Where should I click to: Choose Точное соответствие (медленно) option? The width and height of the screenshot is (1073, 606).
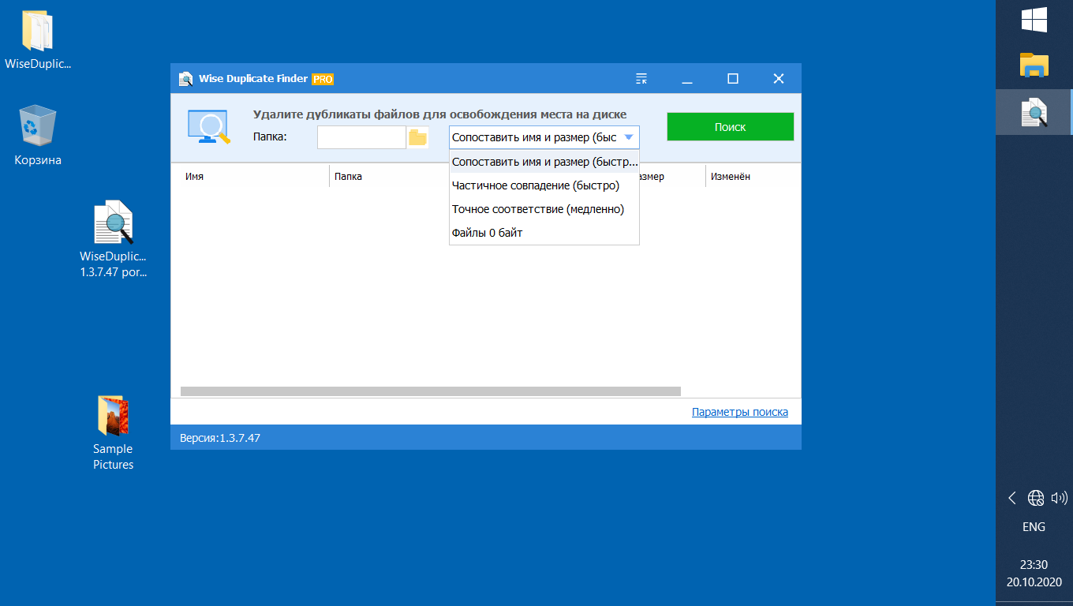tap(544, 209)
